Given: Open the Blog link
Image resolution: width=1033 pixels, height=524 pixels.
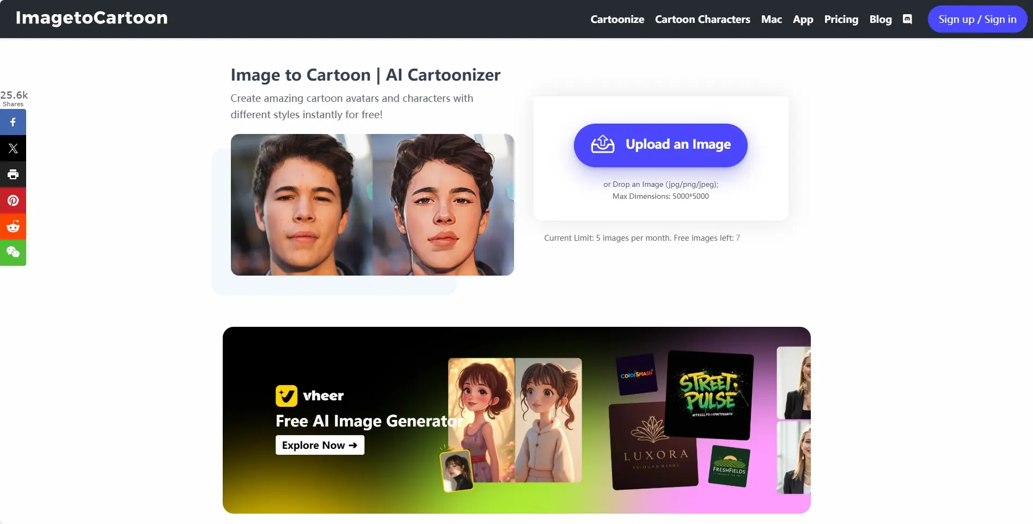Looking at the screenshot, I should [880, 19].
